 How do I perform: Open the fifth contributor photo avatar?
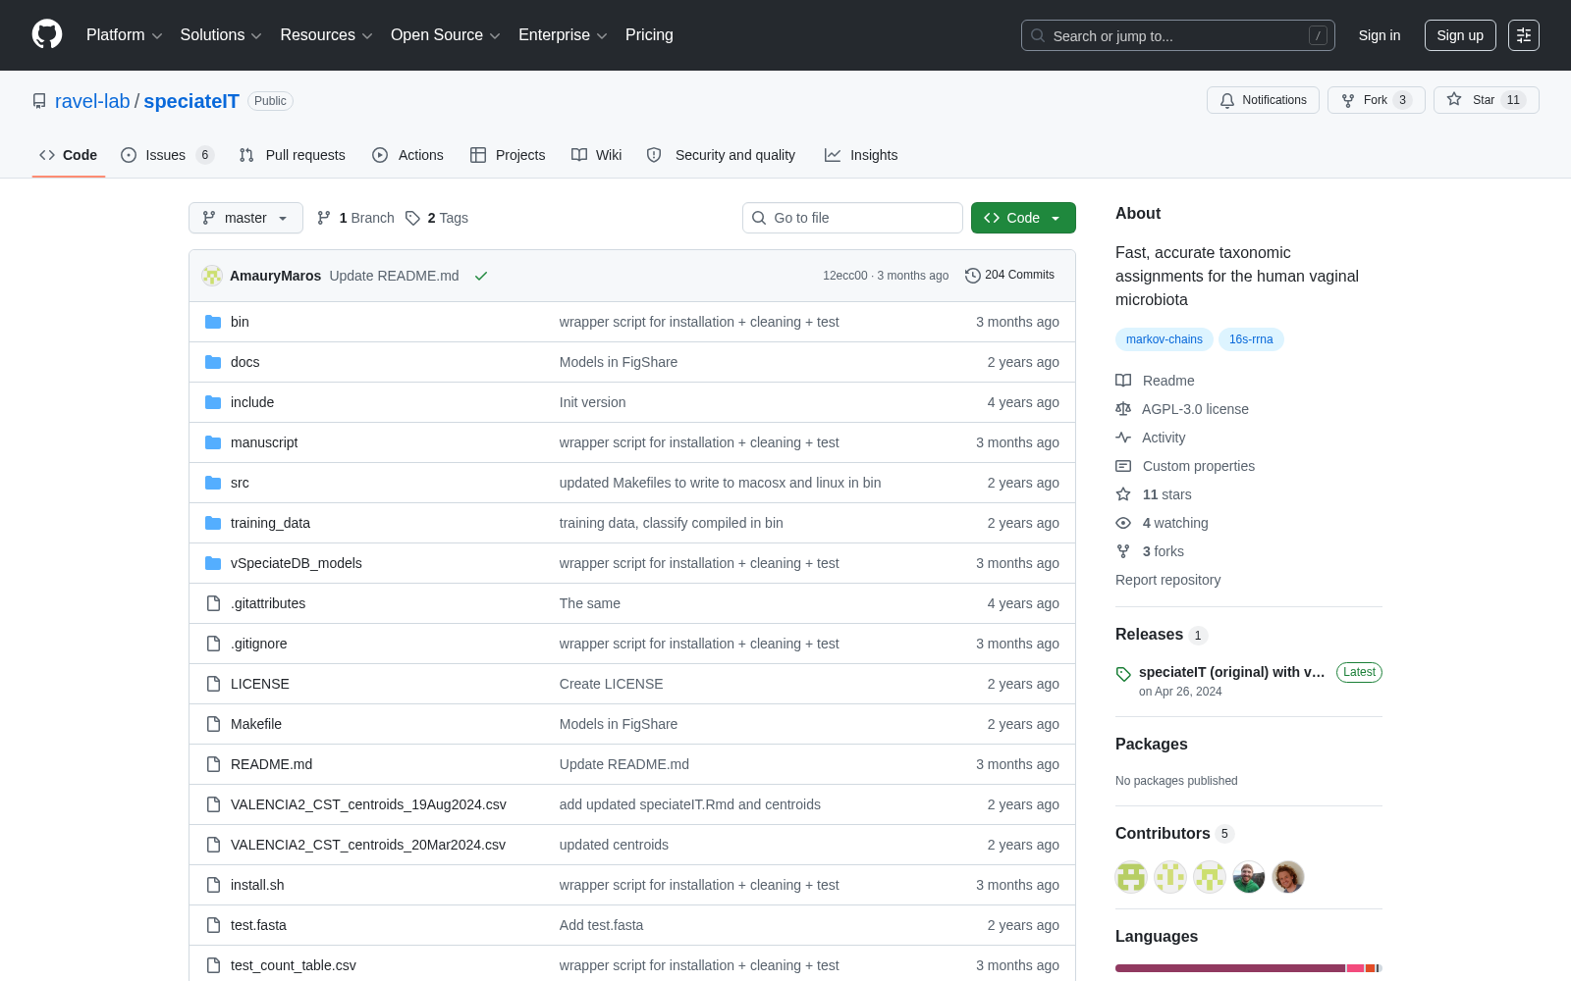click(1288, 877)
